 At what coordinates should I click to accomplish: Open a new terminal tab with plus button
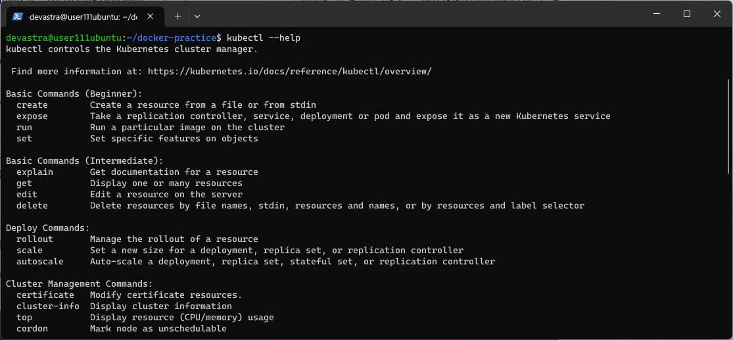pyautogui.click(x=177, y=16)
